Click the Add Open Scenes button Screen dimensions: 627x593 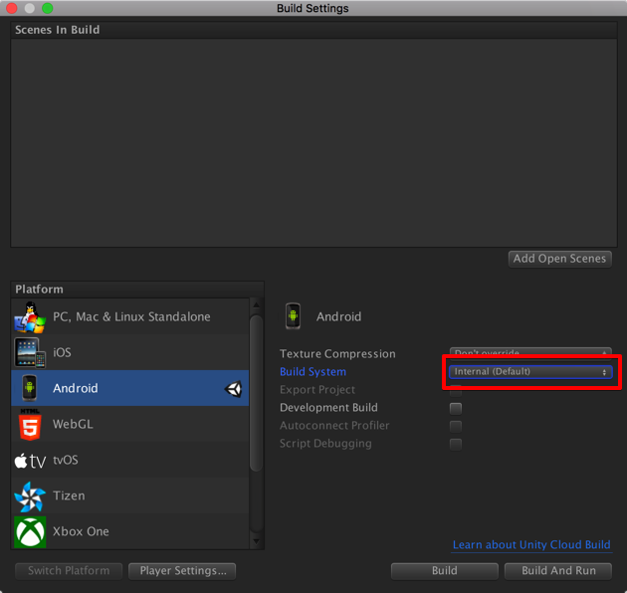[x=559, y=259]
